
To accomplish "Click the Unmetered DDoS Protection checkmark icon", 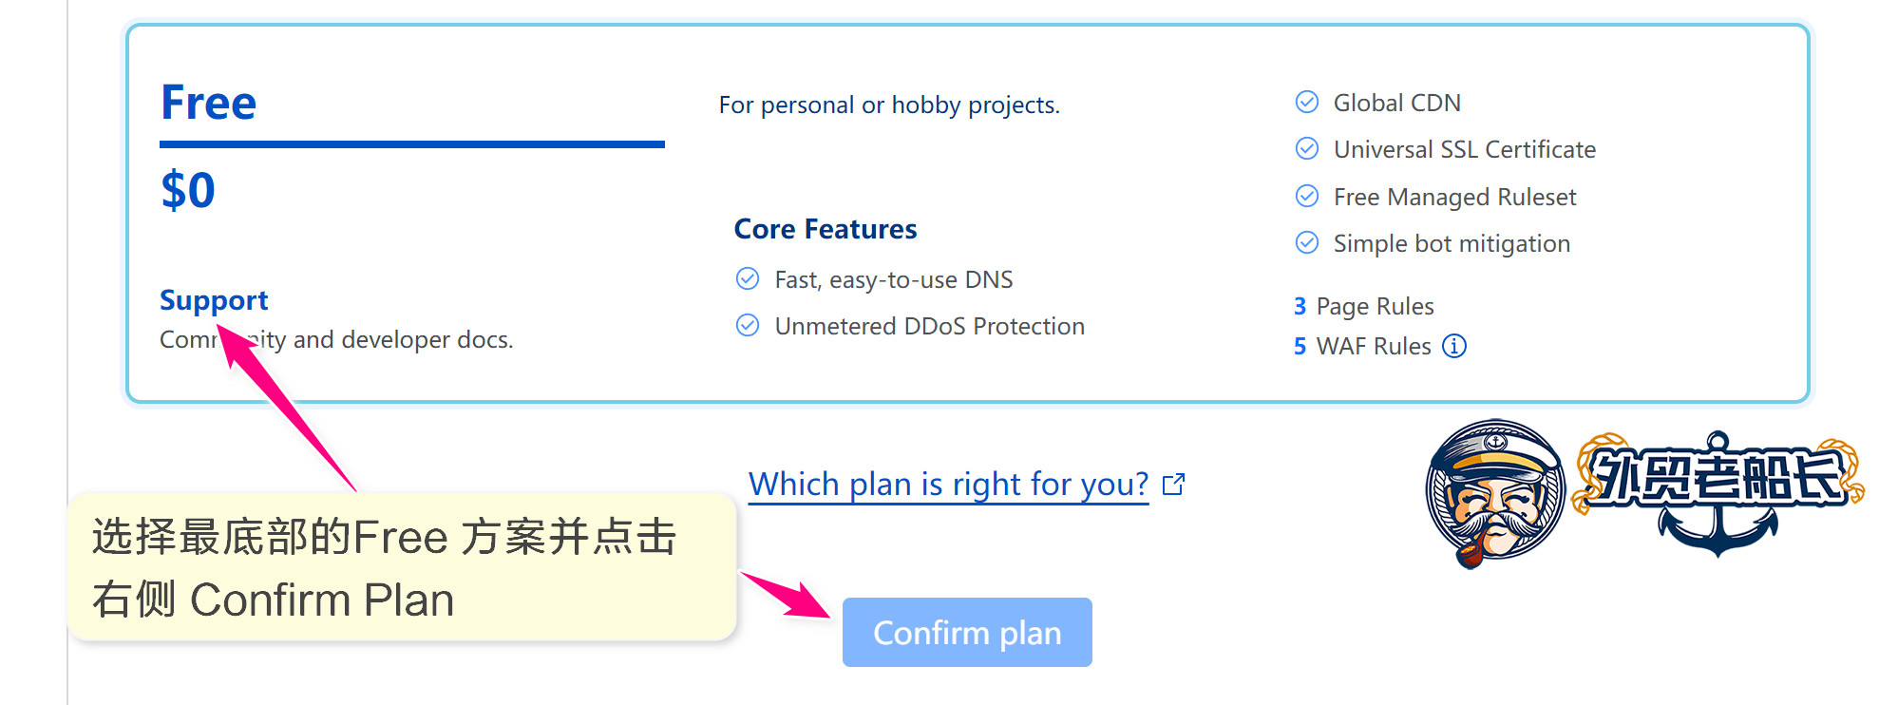I will pos(748,326).
